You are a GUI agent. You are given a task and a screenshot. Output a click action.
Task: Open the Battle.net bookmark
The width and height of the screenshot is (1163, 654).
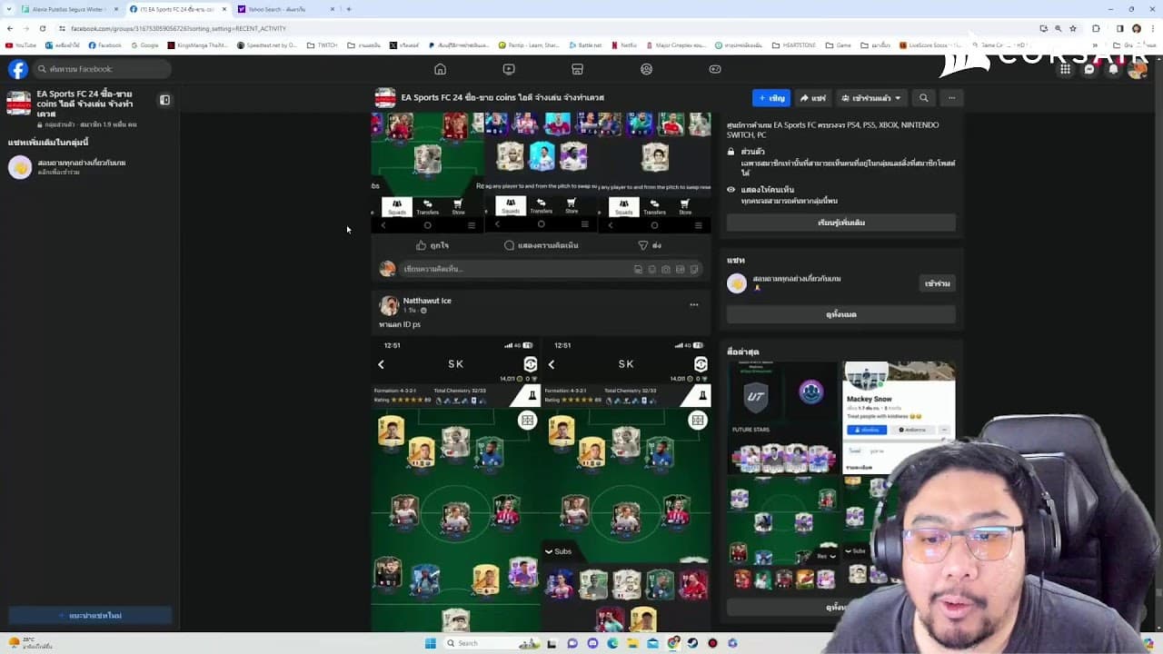pos(585,45)
